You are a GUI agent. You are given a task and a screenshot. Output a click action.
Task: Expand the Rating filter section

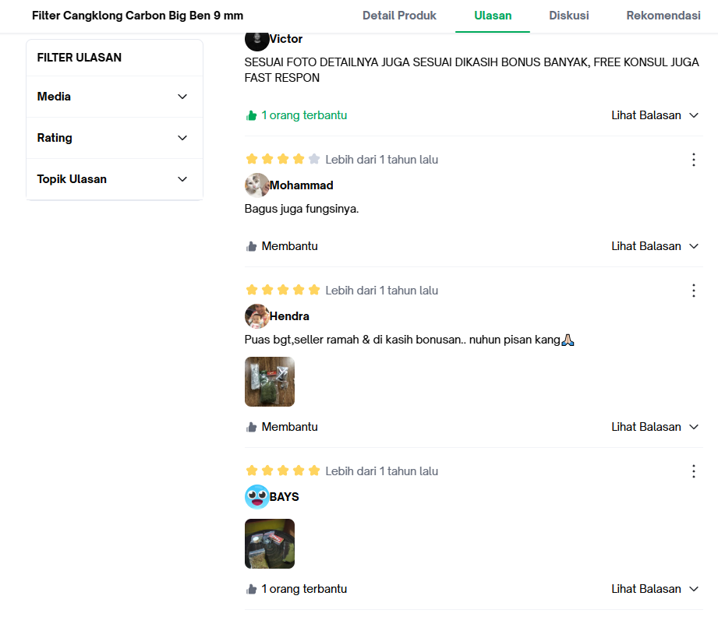(x=115, y=138)
